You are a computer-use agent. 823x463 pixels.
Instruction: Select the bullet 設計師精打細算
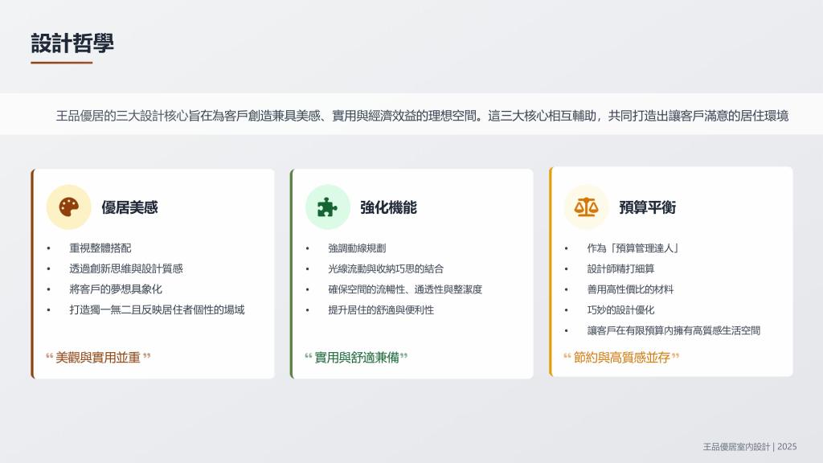(x=620, y=268)
